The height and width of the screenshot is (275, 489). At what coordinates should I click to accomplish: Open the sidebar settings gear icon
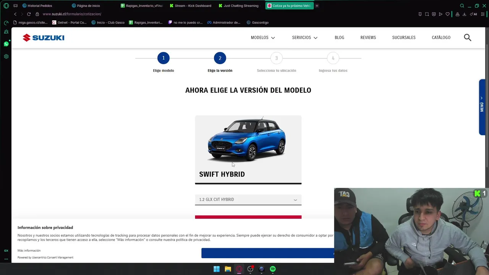click(6, 57)
